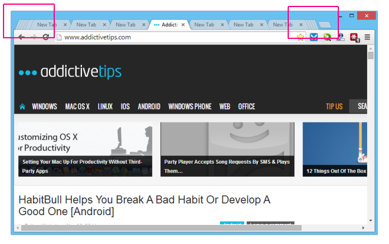Open the WEB navigation category
This screenshot has height=244, width=389.
(x=225, y=107)
